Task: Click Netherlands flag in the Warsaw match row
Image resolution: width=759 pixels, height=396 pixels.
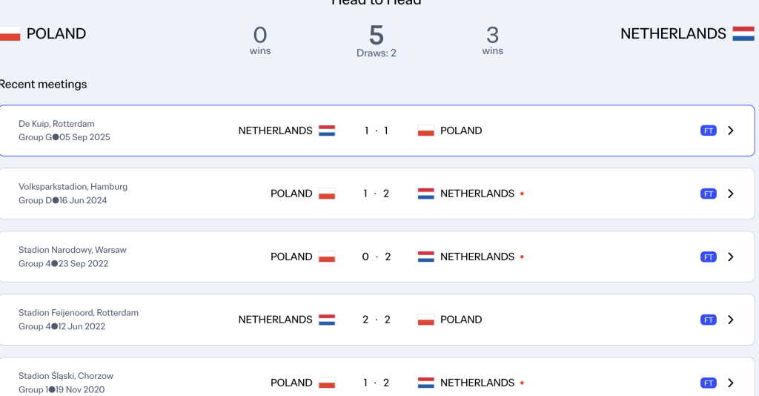Action: (425, 257)
